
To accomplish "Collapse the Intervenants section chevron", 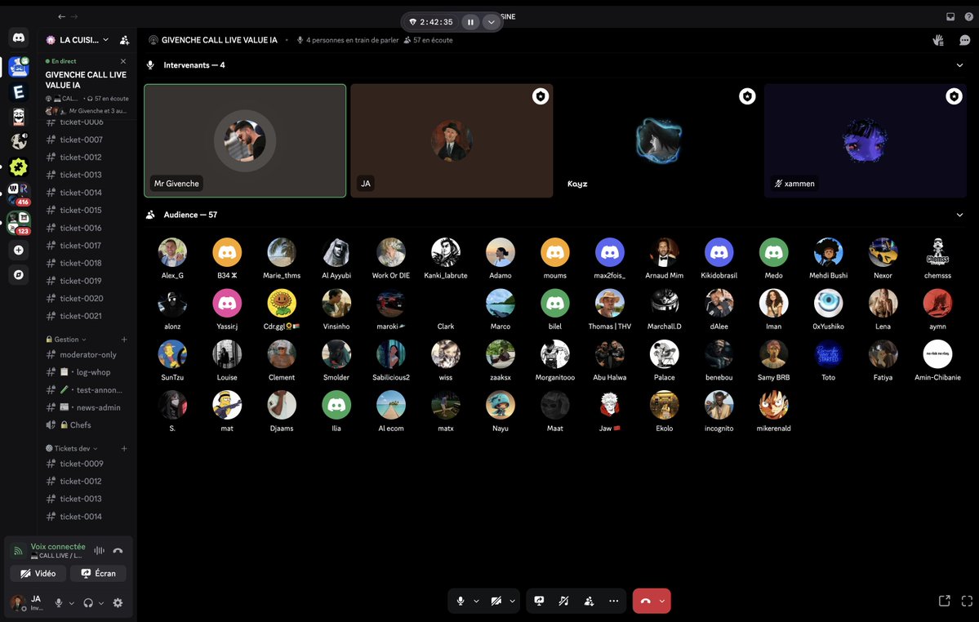I will coord(959,64).
